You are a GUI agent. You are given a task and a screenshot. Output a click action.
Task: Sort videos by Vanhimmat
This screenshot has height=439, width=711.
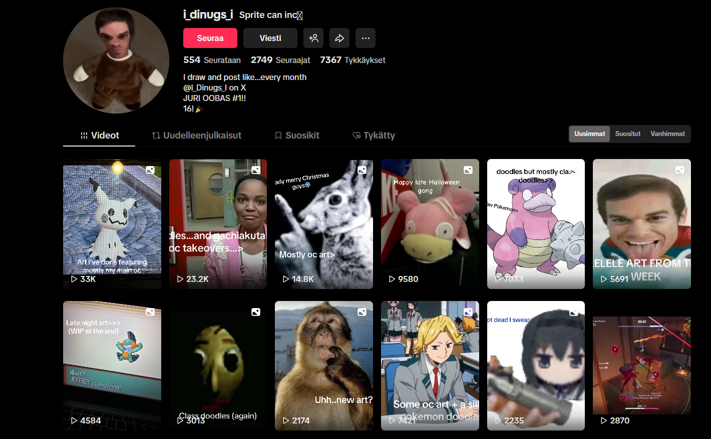tap(667, 134)
